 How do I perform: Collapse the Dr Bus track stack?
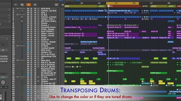[17, 15]
